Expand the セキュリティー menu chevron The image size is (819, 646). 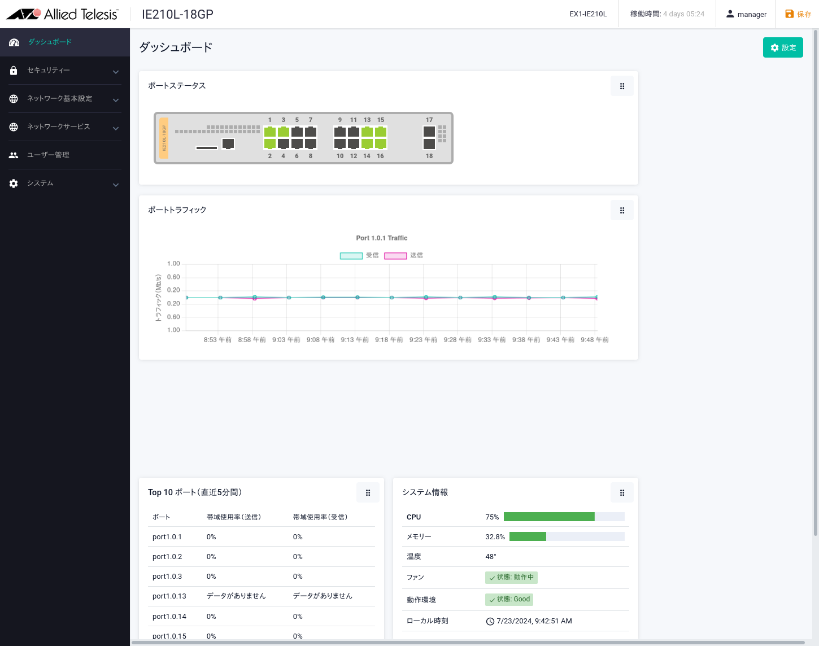[x=116, y=72]
